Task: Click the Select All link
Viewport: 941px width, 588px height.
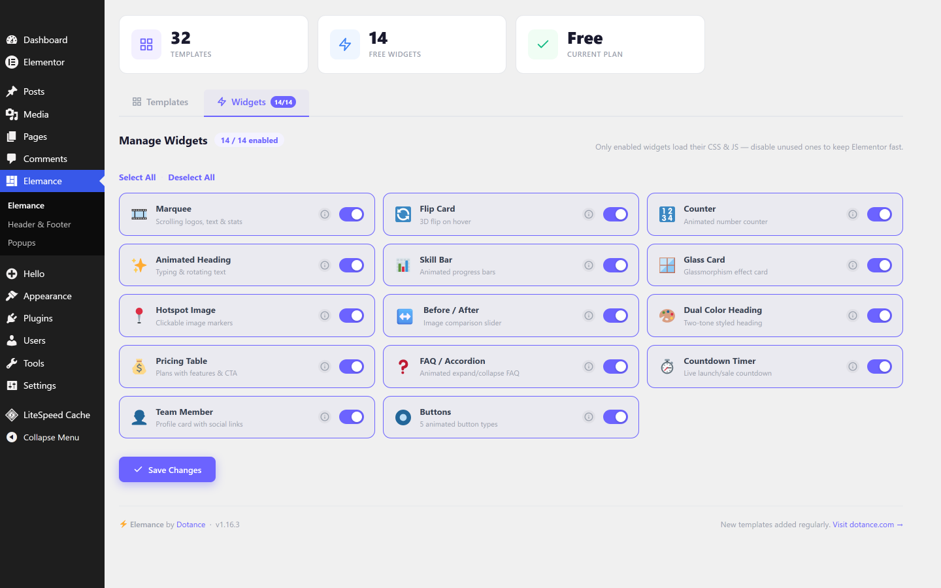Action: 137,178
